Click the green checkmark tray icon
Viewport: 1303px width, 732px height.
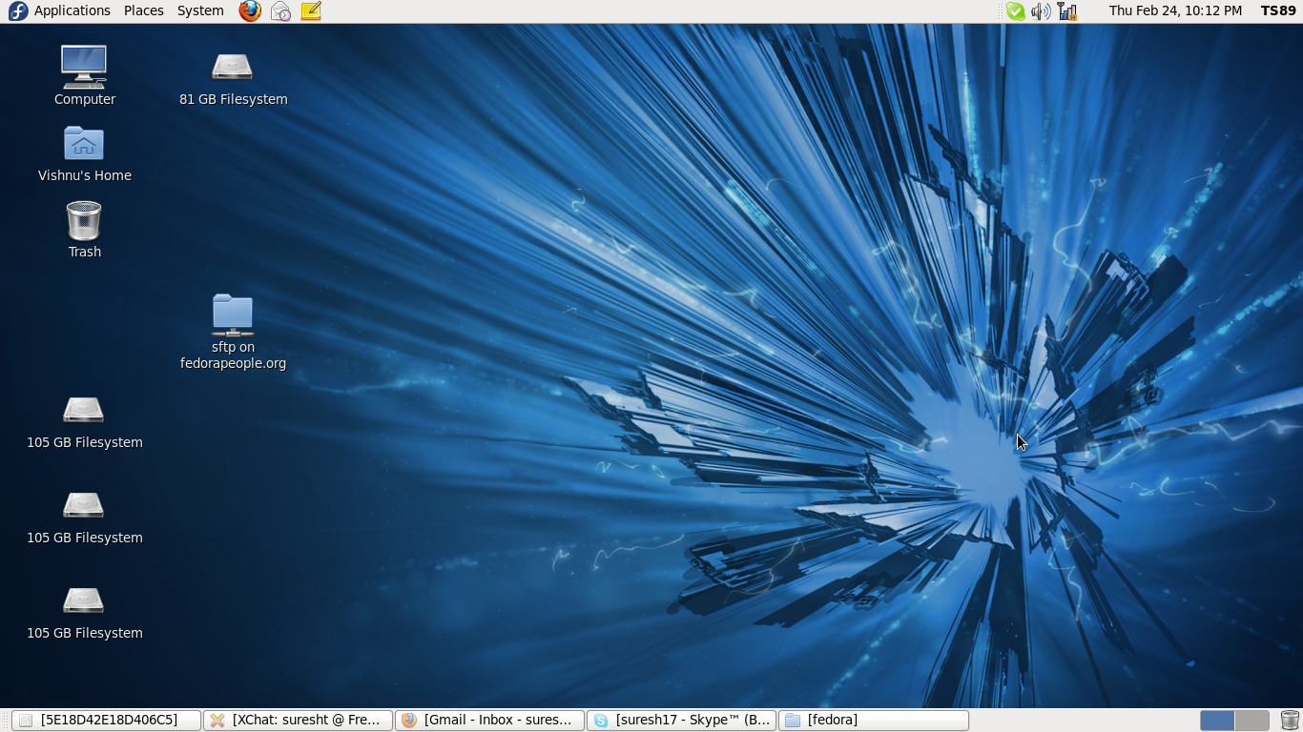(x=1016, y=11)
